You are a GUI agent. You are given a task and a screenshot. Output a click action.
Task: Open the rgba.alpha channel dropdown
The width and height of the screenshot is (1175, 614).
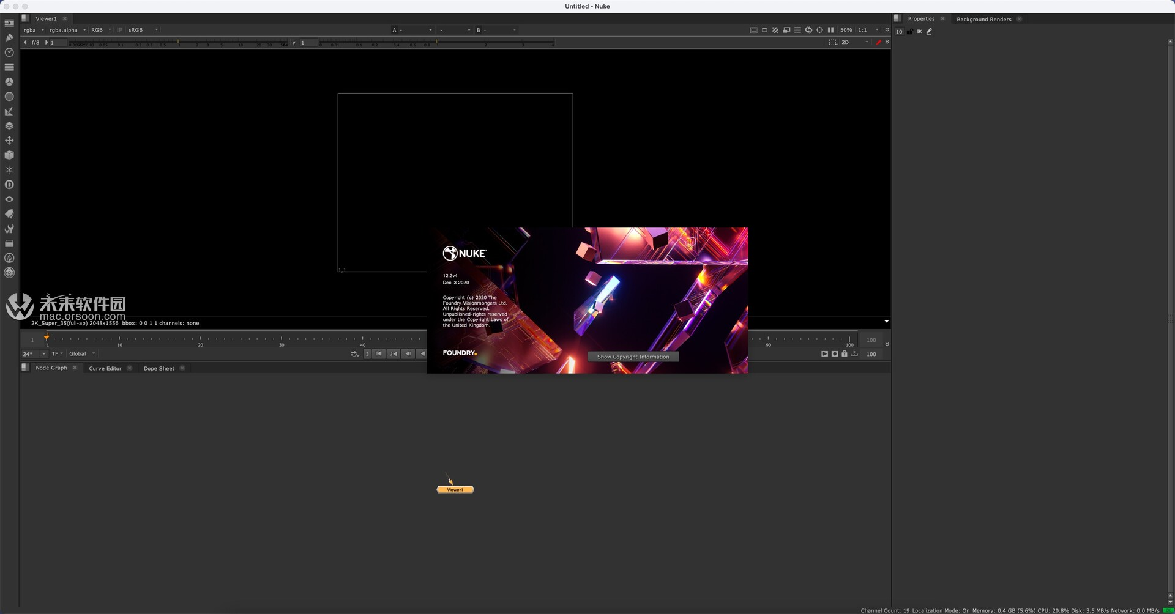click(x=67, y=30)
